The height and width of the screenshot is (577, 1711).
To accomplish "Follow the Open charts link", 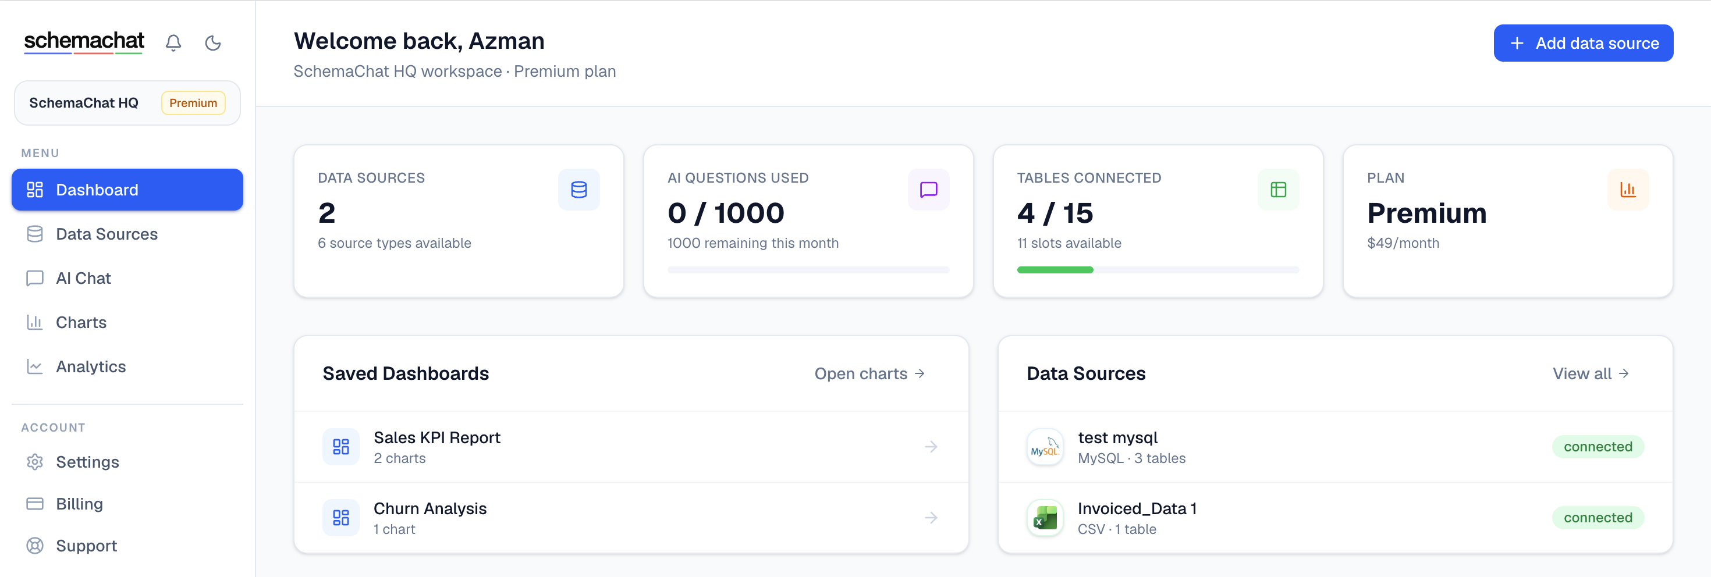I will point(869,374).
